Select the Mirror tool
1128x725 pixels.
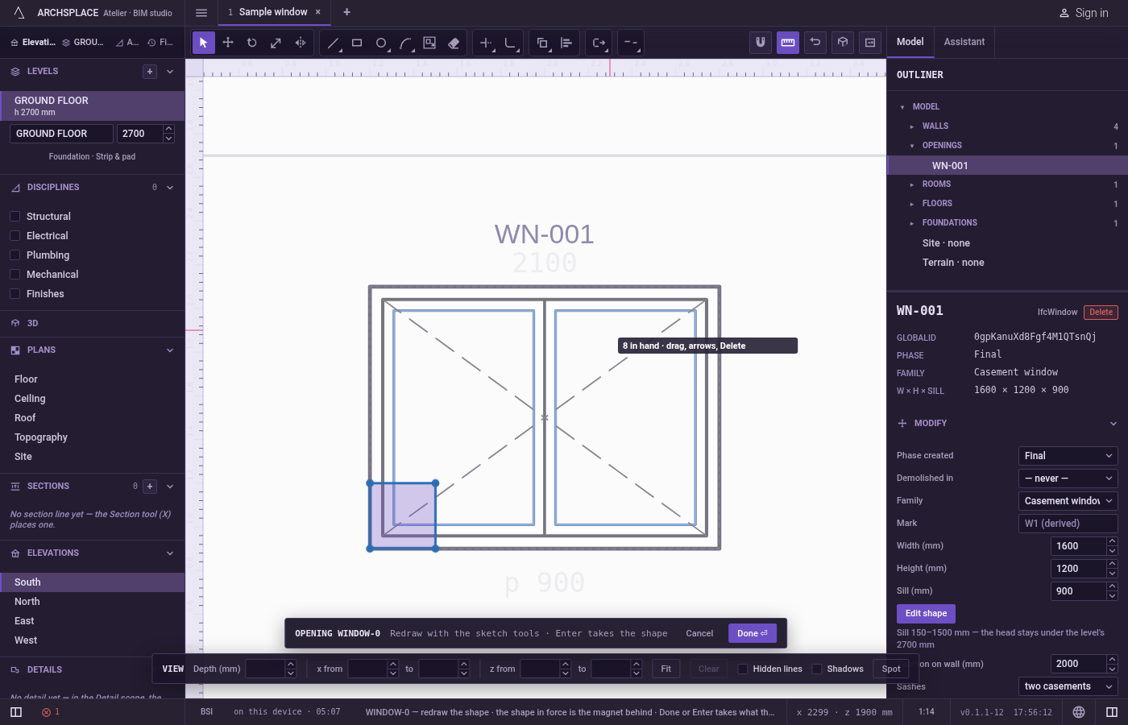[x=300, y=43]
